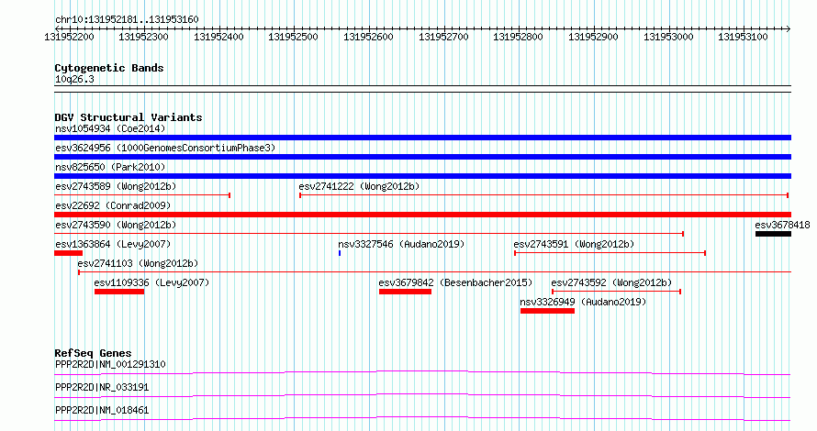Select the 10q26.3 band label

74,79
